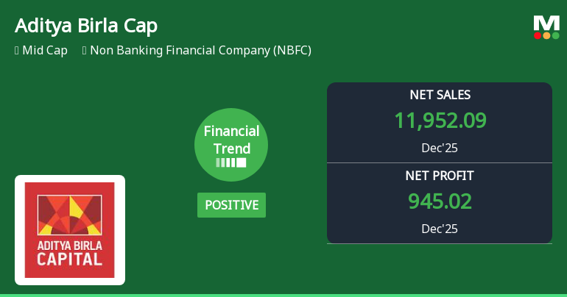Screen dimensions: 567x297
Task: Click the sunburst emblem in the Aditya Birla logo
Action: coord(70,210)
